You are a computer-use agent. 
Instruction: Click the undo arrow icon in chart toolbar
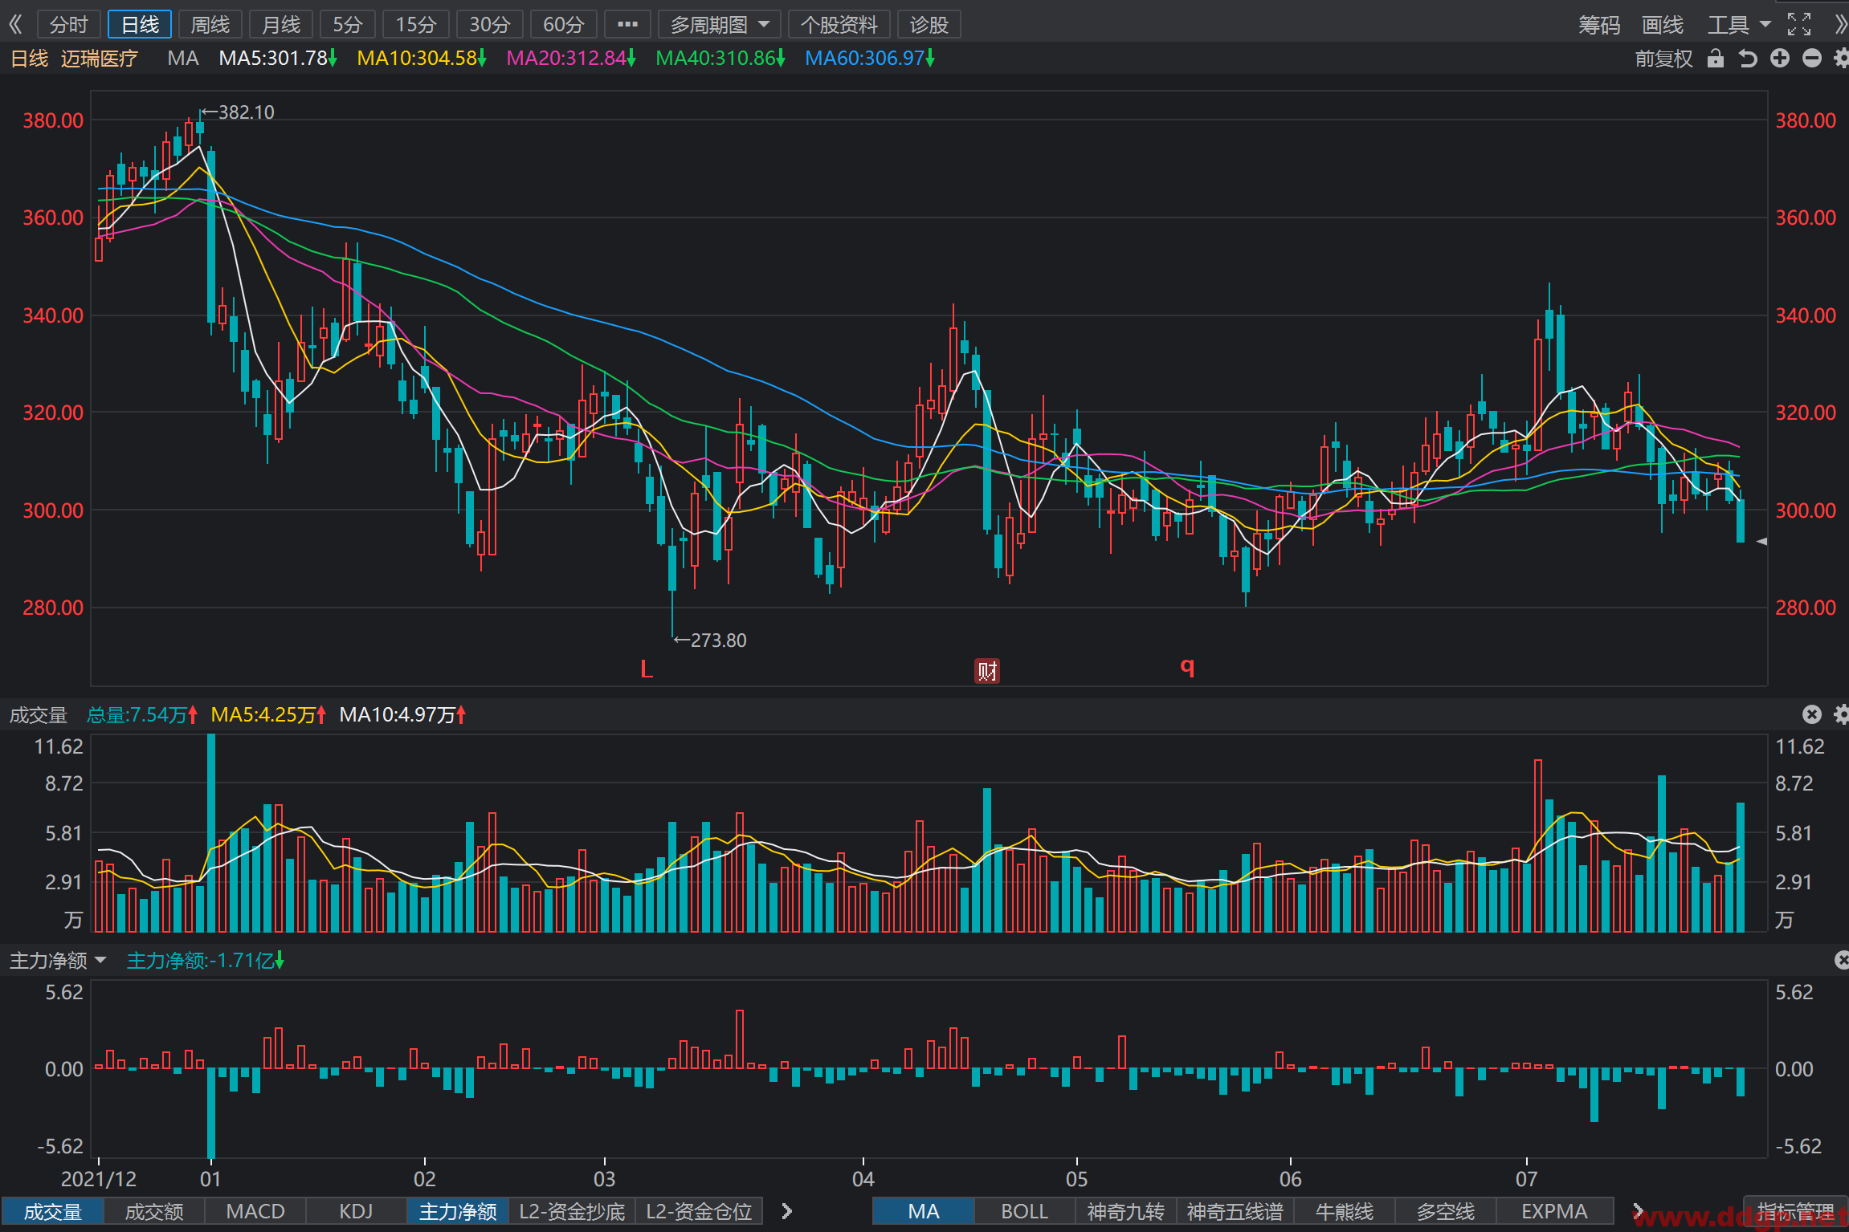point(1748,59)
